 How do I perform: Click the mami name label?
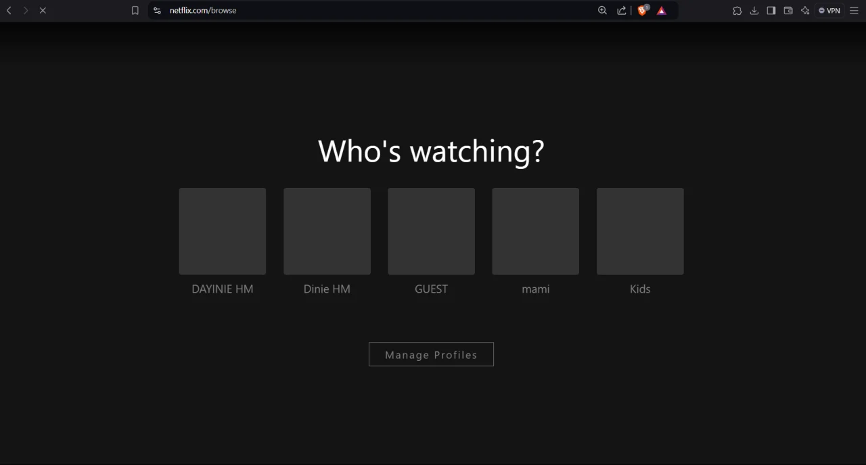pos(536,289)
